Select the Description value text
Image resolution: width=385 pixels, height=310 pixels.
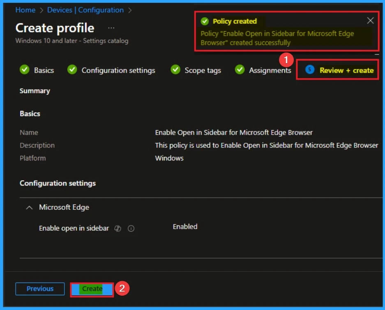click(x=266, y=145)
